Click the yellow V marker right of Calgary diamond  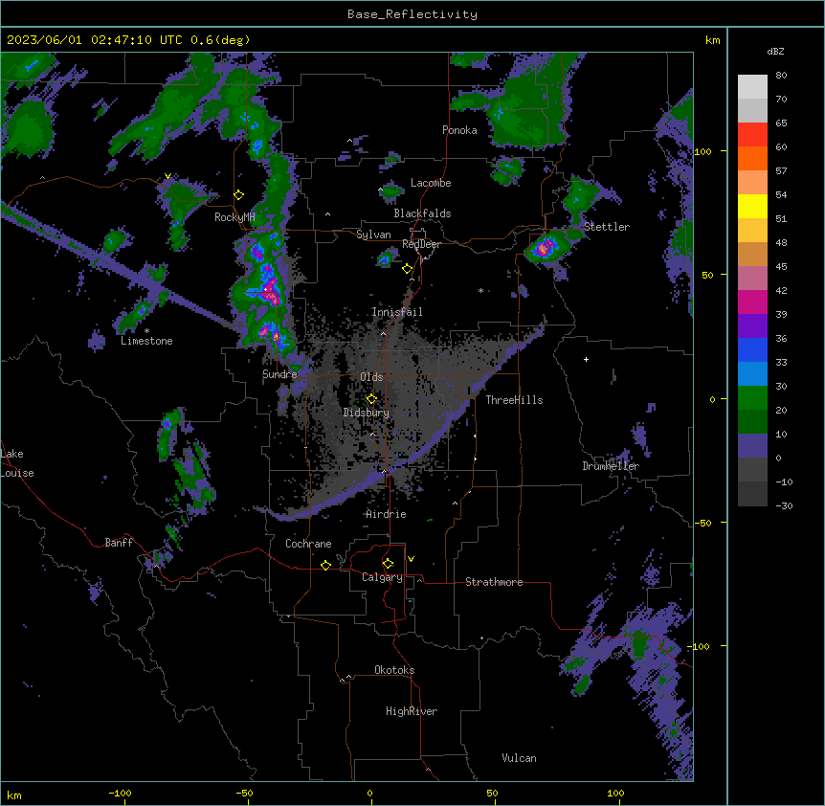click(411, 559)
